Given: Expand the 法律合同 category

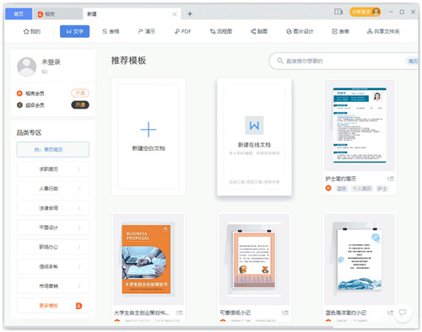Looking at the screenshot, I should (53, 208).
